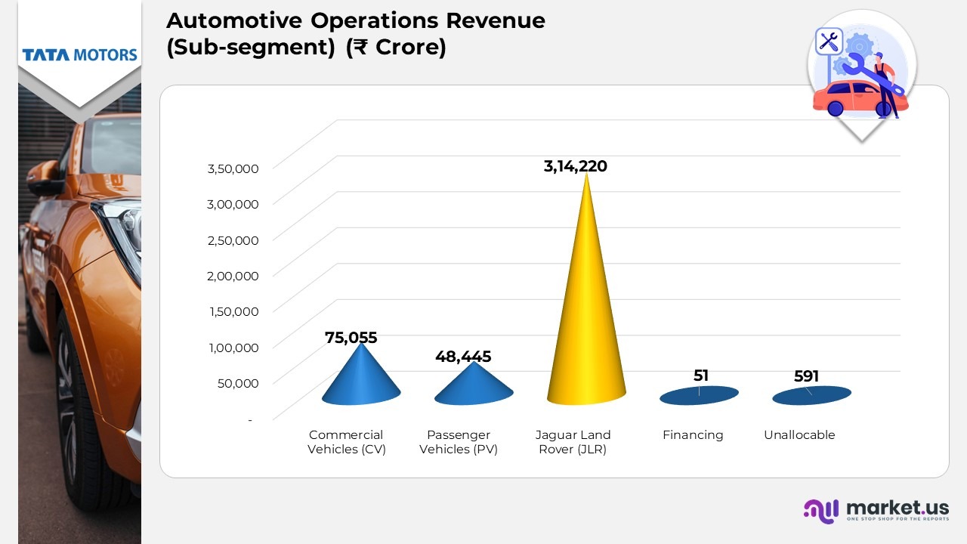Click the Commercial Vehicles (CV) axis label
Viewport: 967px width, 544px height.
tap(346, 442)
